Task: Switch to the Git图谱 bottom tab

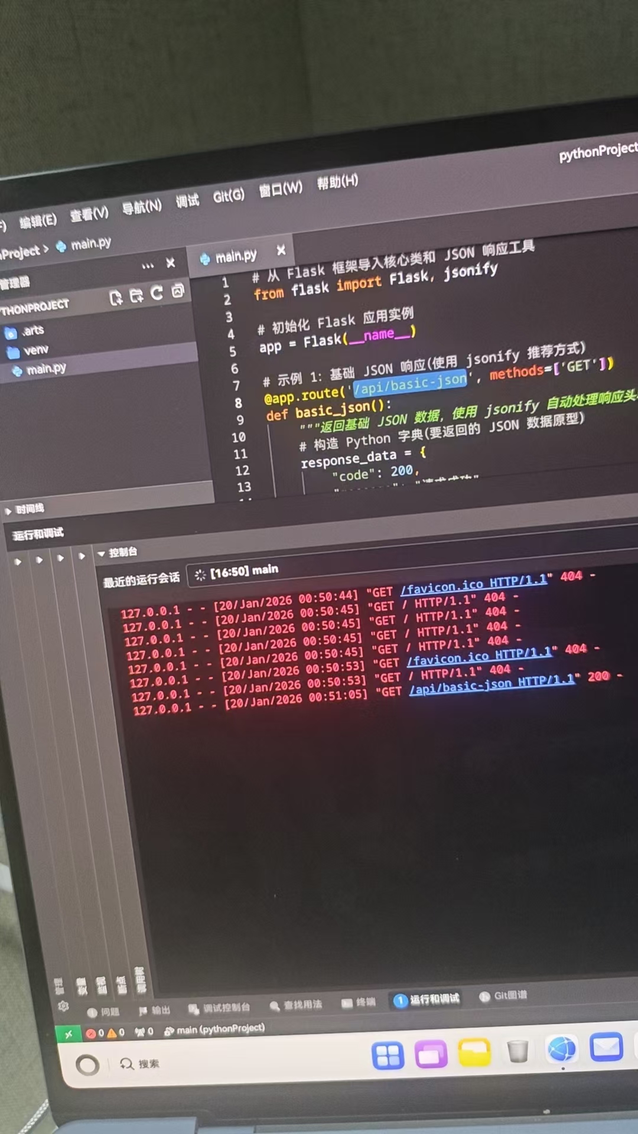Action: point(503,996)
